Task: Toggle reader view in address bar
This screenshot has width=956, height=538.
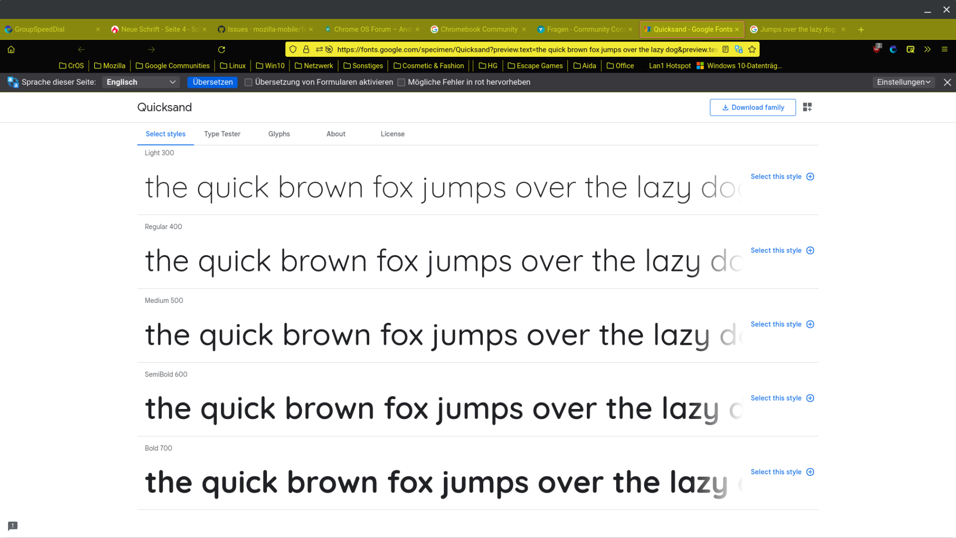Action: [x=725, y=49]
